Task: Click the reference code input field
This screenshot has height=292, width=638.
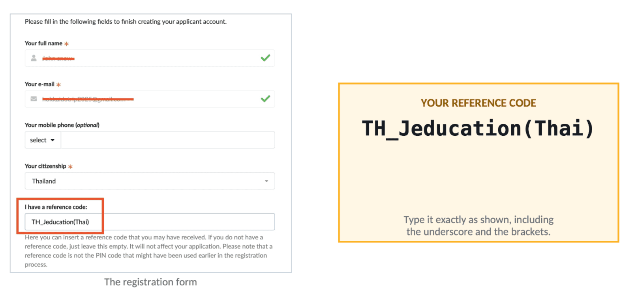Action: tap(150, 222)
